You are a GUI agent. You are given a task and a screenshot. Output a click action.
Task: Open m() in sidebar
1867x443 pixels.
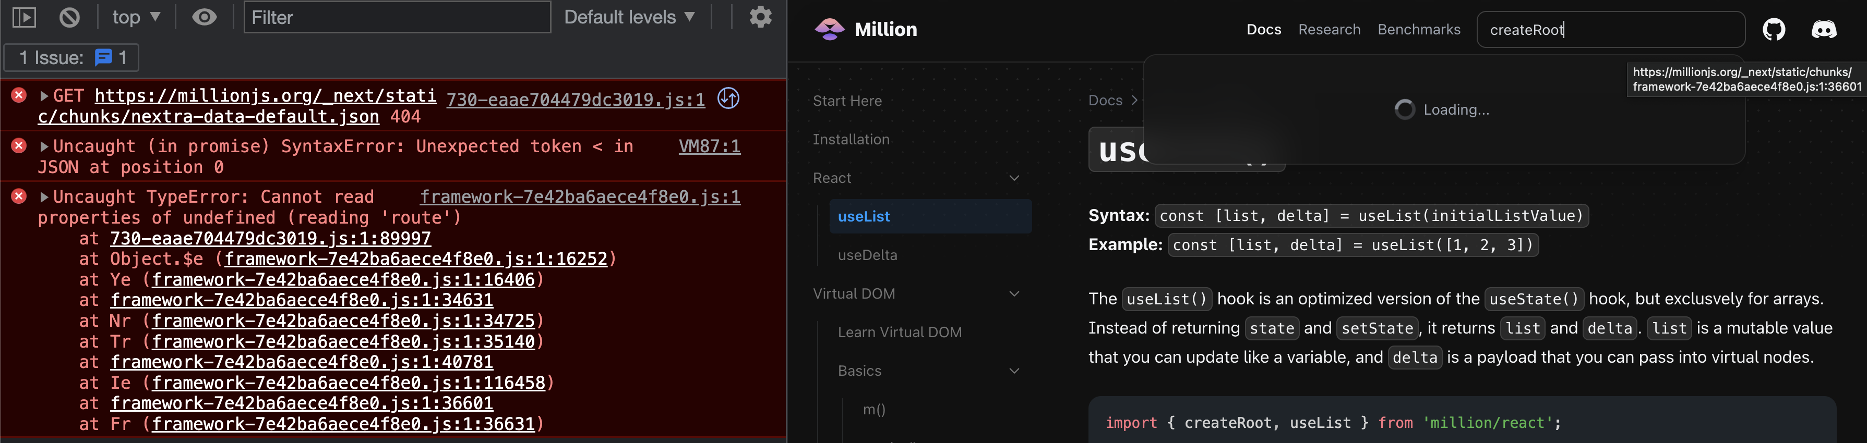point(874,410)
